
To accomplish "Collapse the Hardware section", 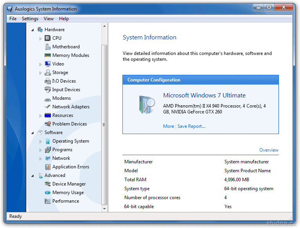I will click(x=33, y=30).
